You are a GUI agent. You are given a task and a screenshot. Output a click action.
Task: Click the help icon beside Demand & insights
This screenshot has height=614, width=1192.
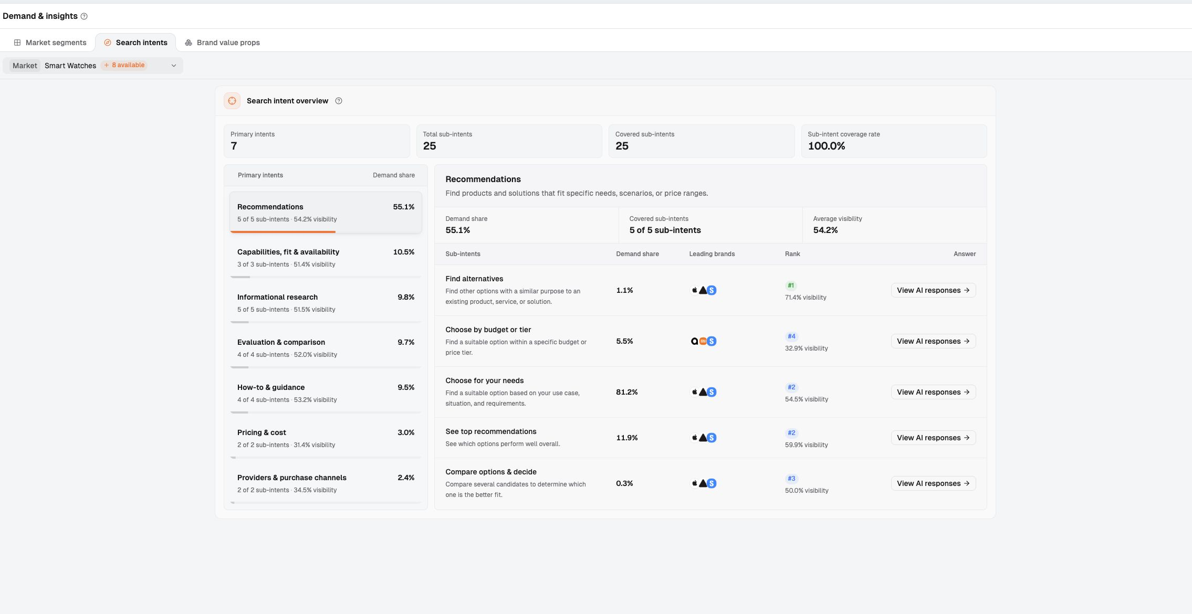click(x=84, y=16)
